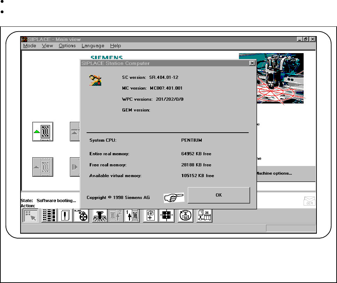Click the GEM version label

pos(136,110)
